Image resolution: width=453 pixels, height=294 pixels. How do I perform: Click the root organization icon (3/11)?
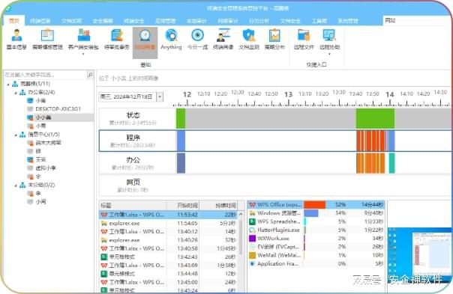pos(15,84)
